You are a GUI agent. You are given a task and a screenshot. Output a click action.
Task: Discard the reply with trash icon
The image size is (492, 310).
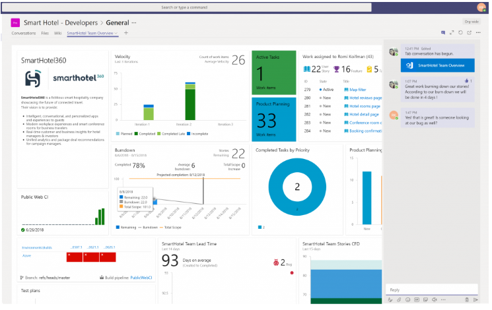tap(467, 300)
